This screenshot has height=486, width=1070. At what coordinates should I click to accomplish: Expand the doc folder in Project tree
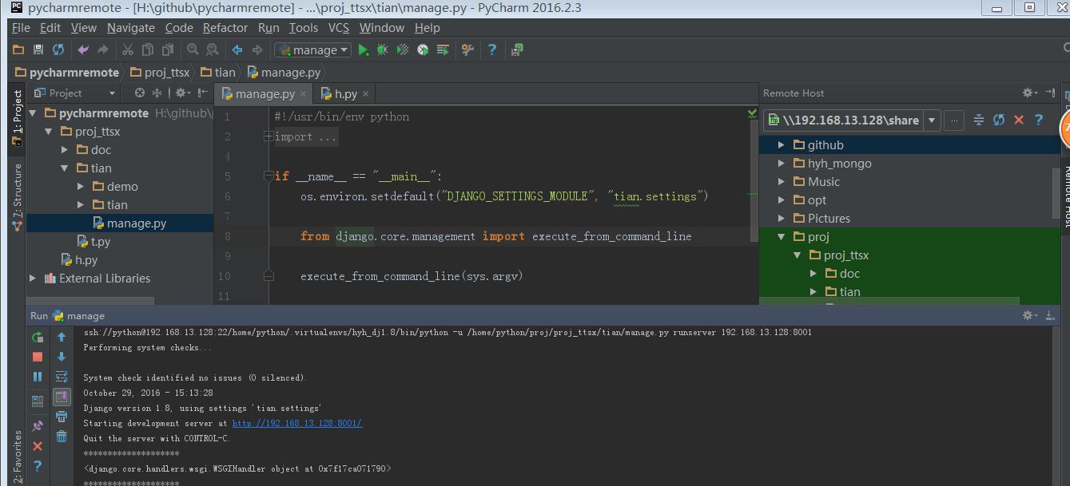pos(66,150)
